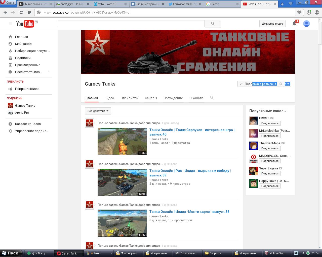Subscribe to SuperEvgexa channel
This screenshot has height=257, width=322.
click(x=270, y=173)
